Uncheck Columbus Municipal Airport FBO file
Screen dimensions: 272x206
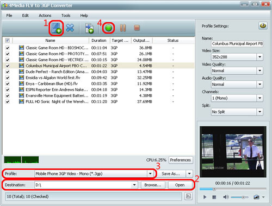(x=8, y=66)
